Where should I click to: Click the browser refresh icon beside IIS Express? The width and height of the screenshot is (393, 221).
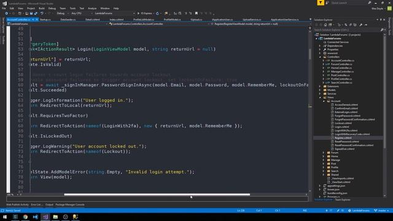[157, 14]
